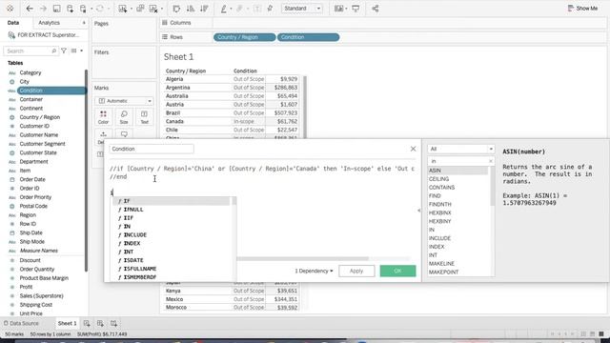The image size is (610, 343).
Task: Click the Sort ascending toolbar icon
Action: tap(191, 9)
